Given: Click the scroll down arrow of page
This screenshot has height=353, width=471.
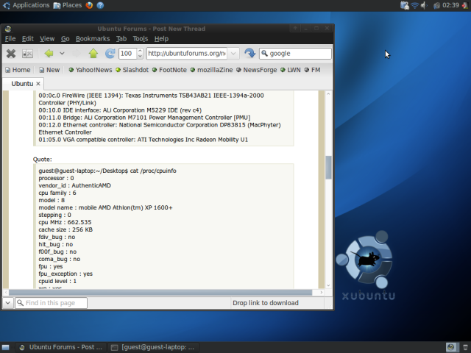Looking at the screenshot, I should pos(328,285).
